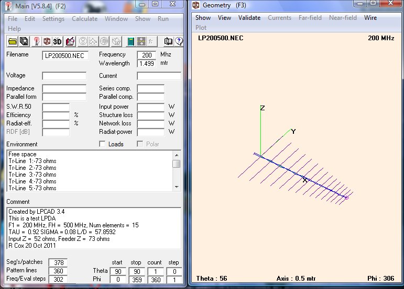
Task: Open the Near-field menu in Geometry window
Action: pyautogui.click(x=343, y=18)
